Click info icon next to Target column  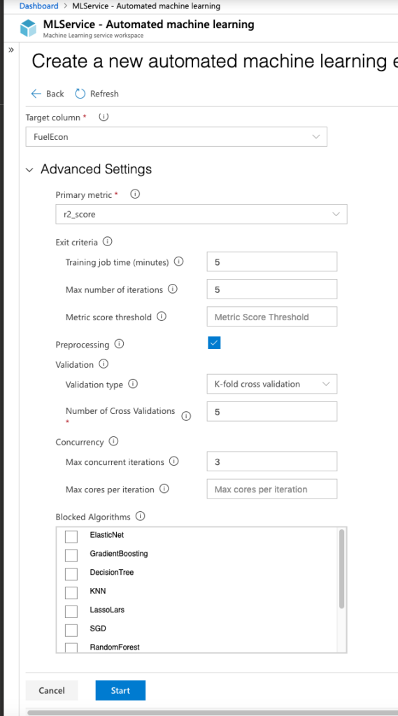(104, 117)
